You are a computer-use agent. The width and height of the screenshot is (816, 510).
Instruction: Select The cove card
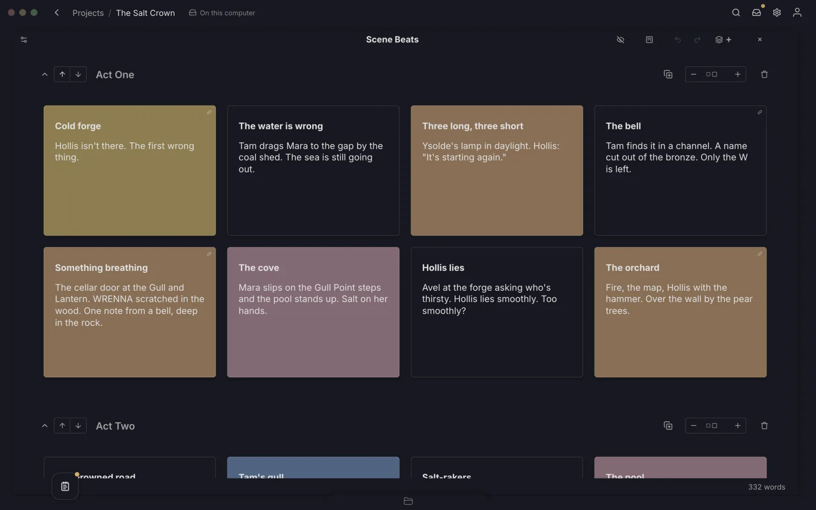click(313, 312)
